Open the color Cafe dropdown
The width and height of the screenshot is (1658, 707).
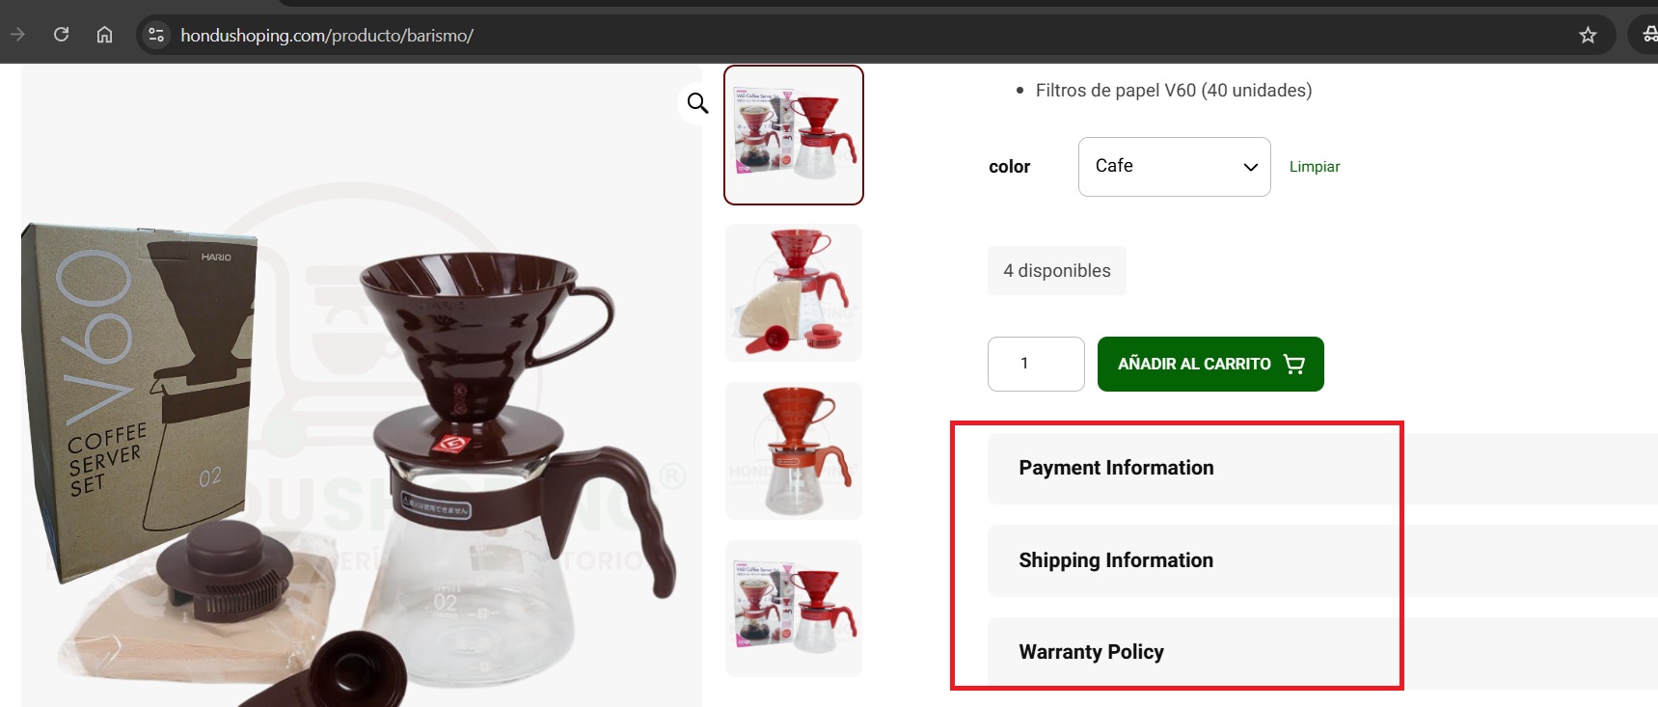click(1174, 167)
